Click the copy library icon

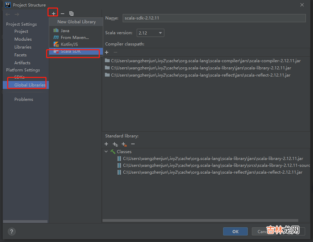click(x=71, y=14)
